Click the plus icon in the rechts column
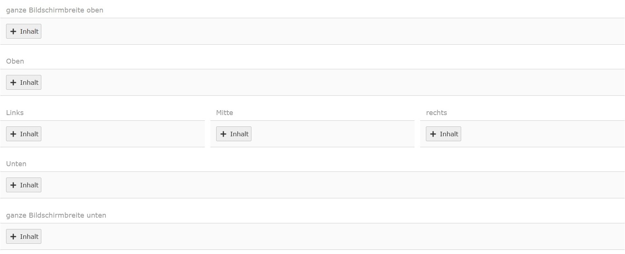Viewport: 625px width, 254px height. pos(433,134)
